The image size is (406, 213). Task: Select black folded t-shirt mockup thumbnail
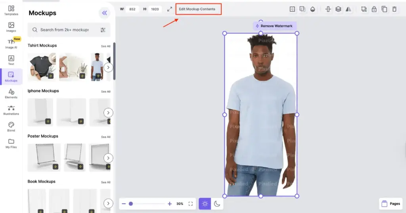click(x=42, y=67)
